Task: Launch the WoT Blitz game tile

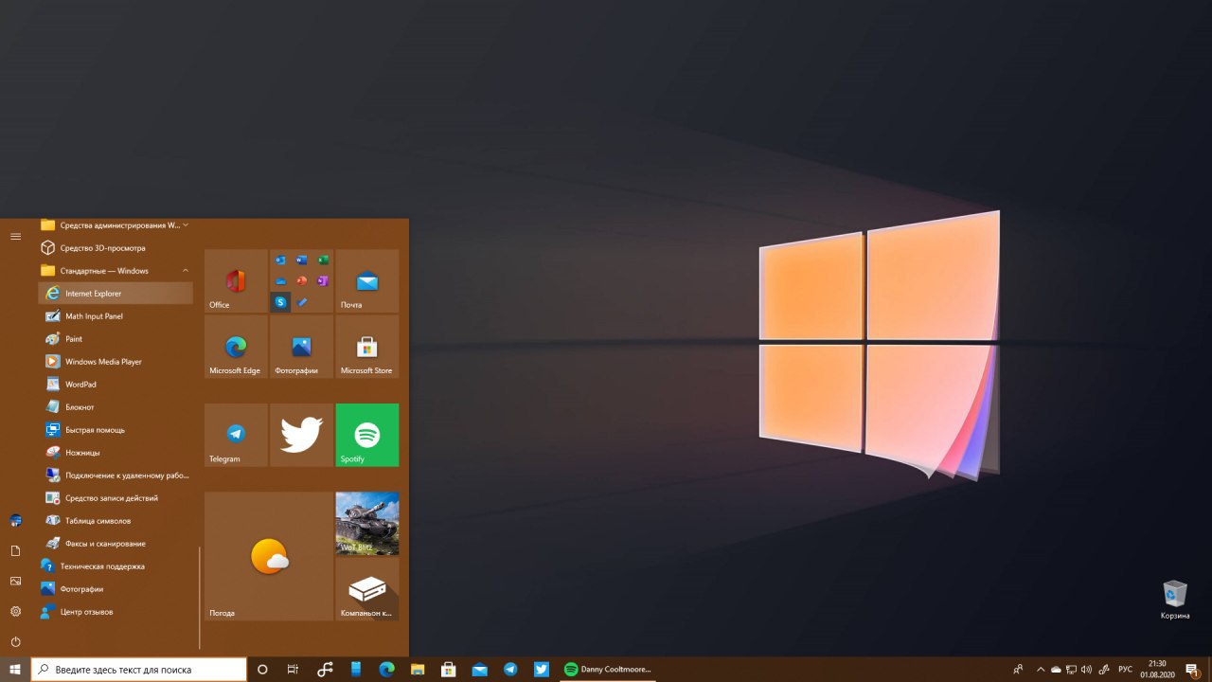Action: pyautogui.click(x=367, y=523)
